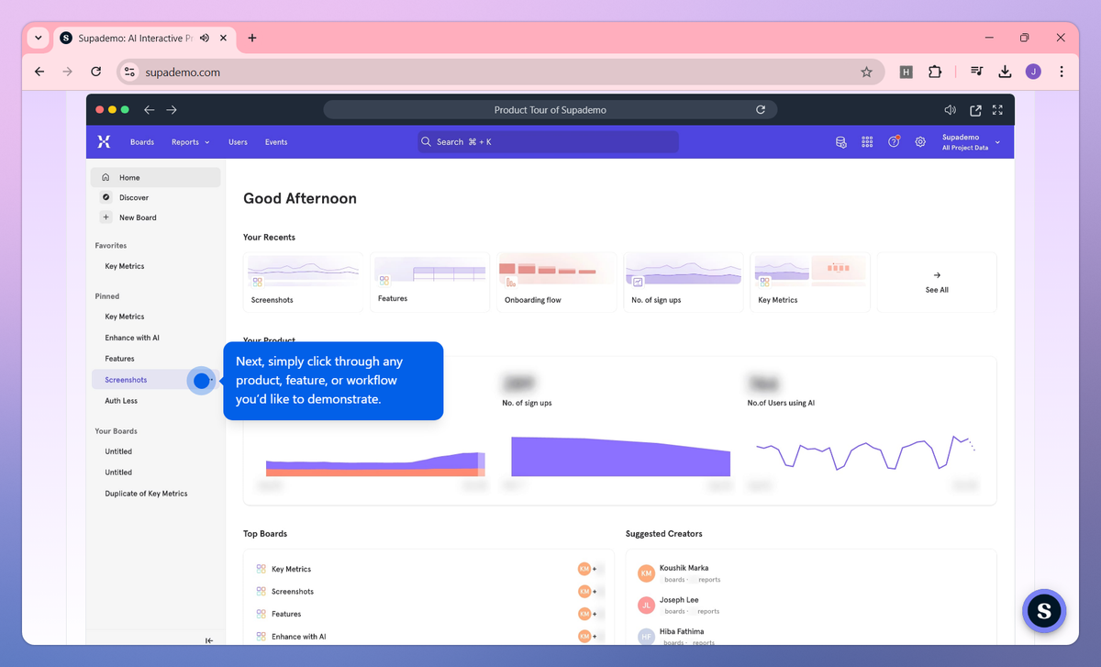This screenshot has height=667, width=1101.
Task: Collapse the sidebar using the bottom arrow icon
Action: (x=209, y=640)
